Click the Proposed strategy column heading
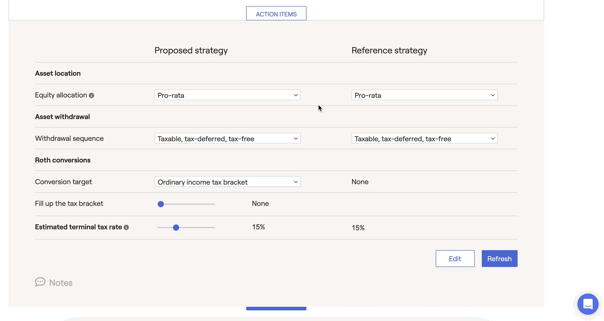This screenshot has width=604, height=321. coord(191,50)
